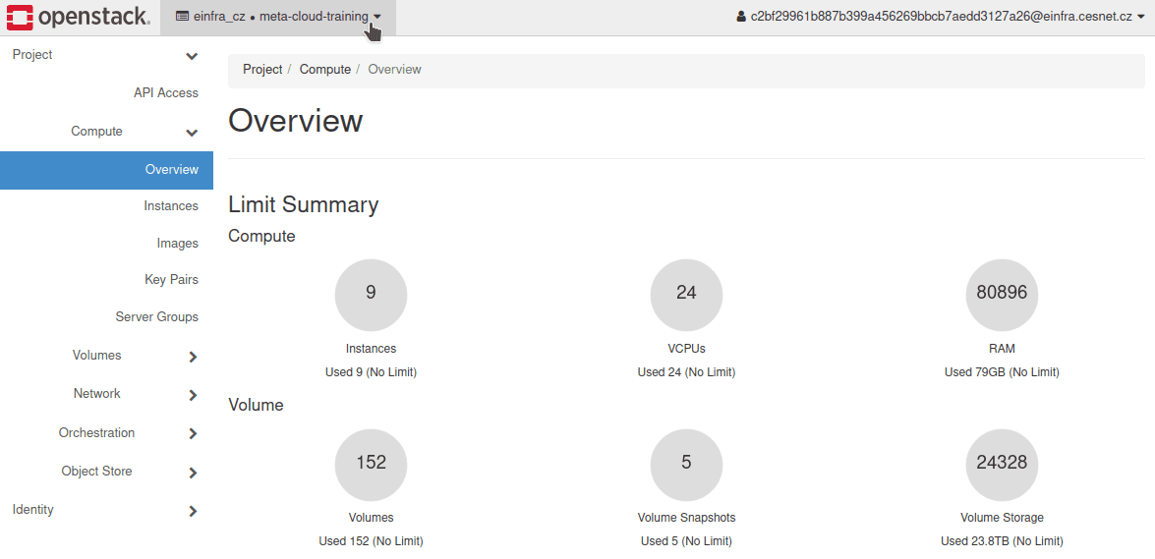The height and width of the screenshot is (559, 1155).
Task: Click Project breadcrumb link
Action: (262, 70)
